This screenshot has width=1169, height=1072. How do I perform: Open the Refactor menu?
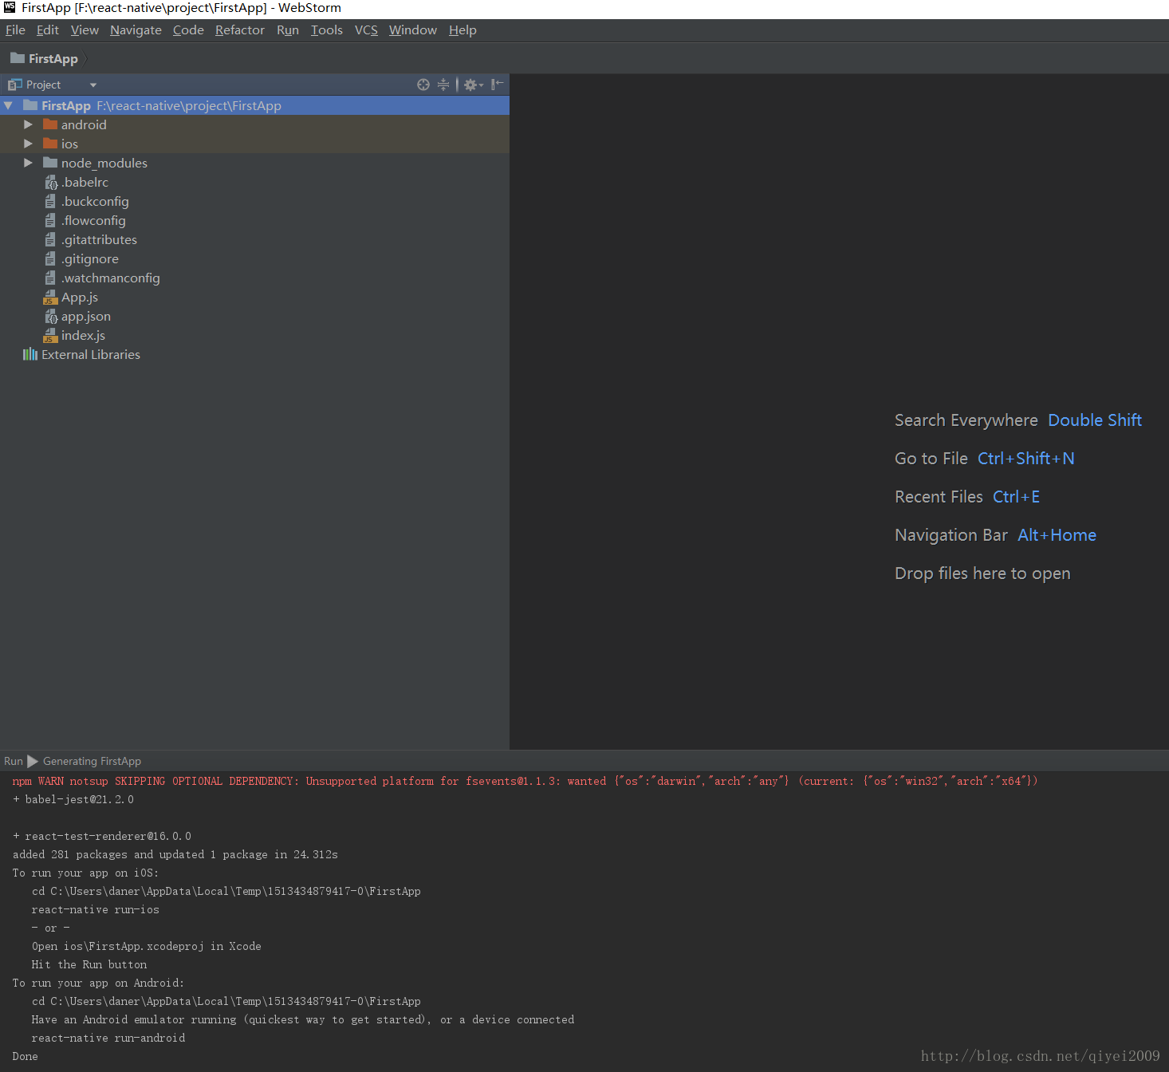pos(240,30)
